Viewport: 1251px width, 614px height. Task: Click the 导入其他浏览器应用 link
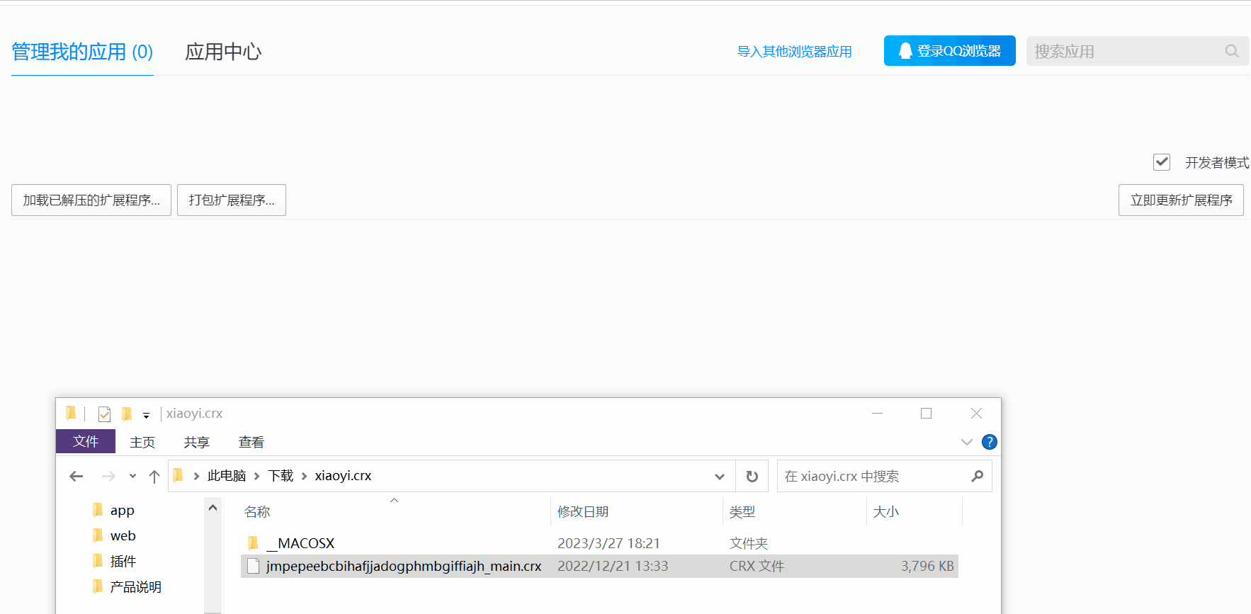click(794, 52)
